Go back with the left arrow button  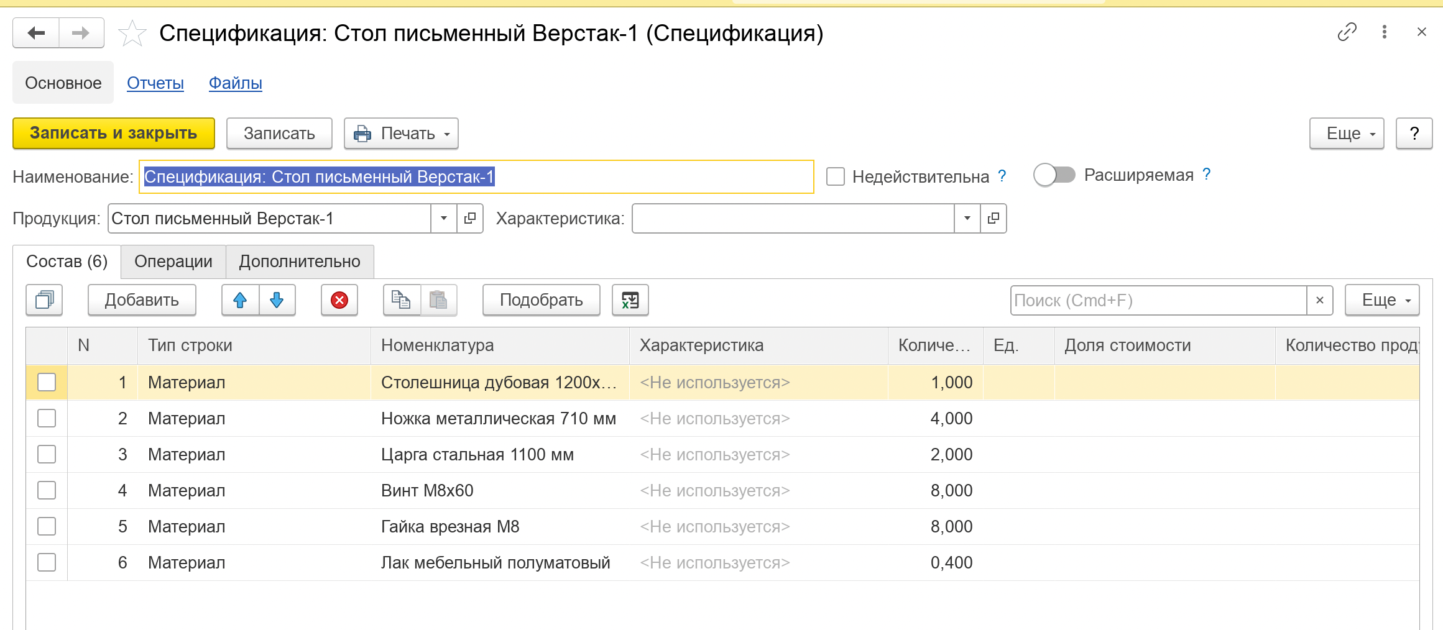[x=36, y=33]
